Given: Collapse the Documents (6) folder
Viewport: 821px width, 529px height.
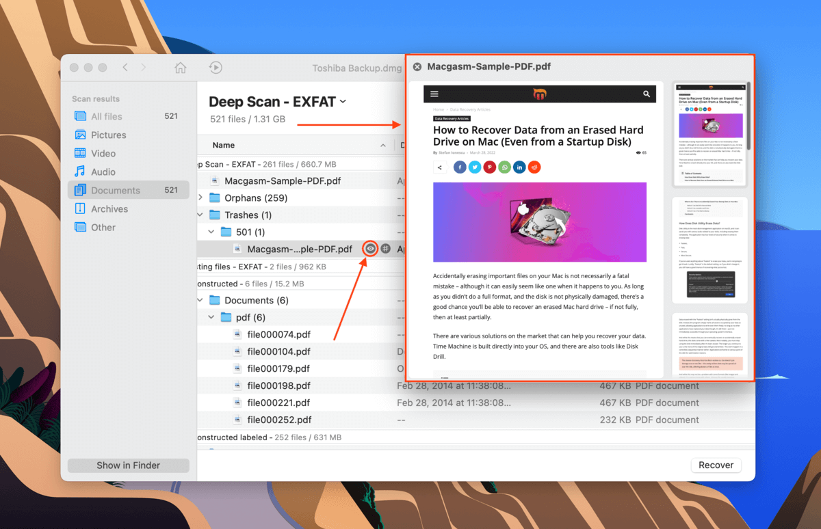Looking at the screenshot, I should tap(200, 300).
